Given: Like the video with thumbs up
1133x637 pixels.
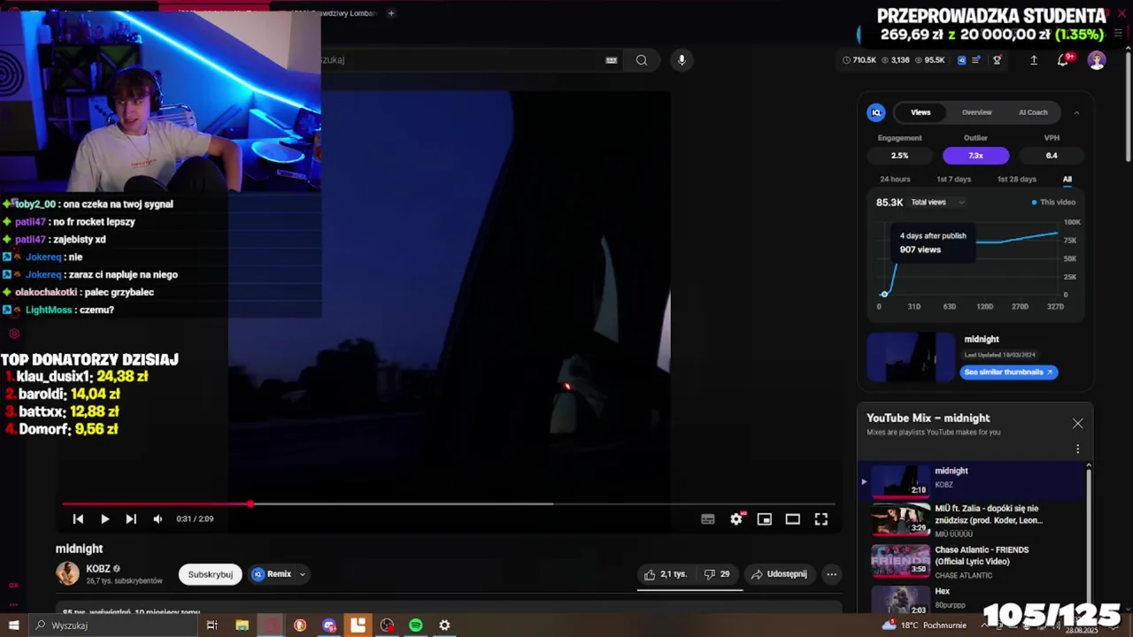Looking at the screenshot, I should tap(665, 574).
